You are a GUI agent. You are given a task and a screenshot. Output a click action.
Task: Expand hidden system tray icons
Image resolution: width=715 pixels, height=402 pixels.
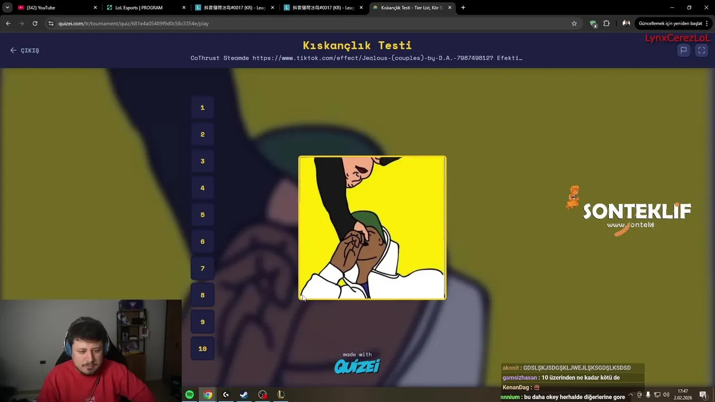[x=631, y=395]
